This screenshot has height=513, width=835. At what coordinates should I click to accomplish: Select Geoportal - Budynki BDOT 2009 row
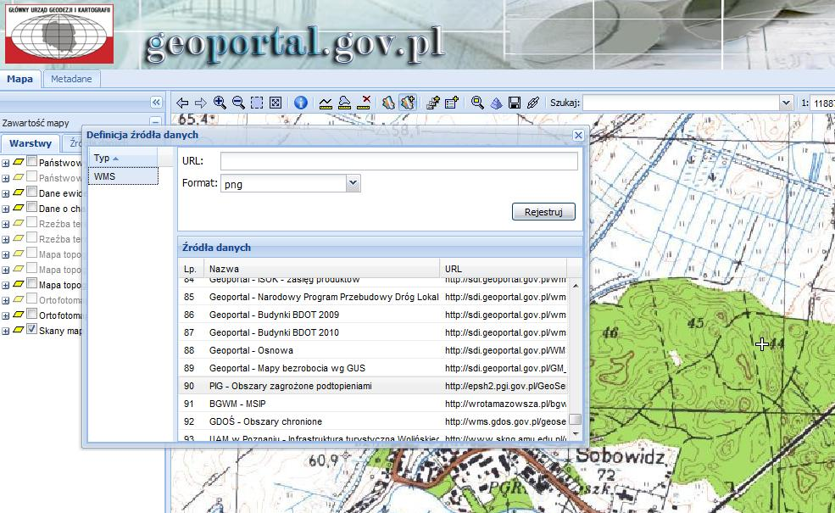pos(373,315)
